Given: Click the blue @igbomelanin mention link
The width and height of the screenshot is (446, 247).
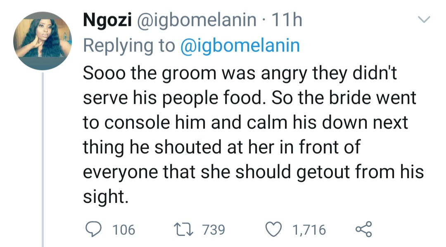Looking at the screenshot, I should click(x=240, y=45).
